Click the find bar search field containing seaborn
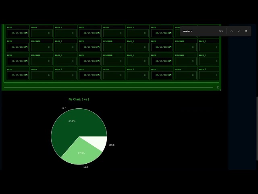Viewport: 258px width, 194px height. (199, 31)
